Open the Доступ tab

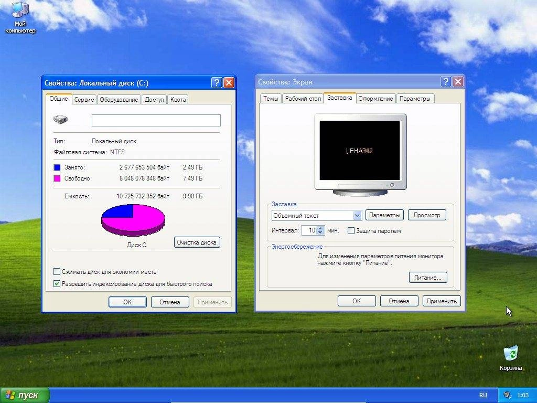click(154, 100)
